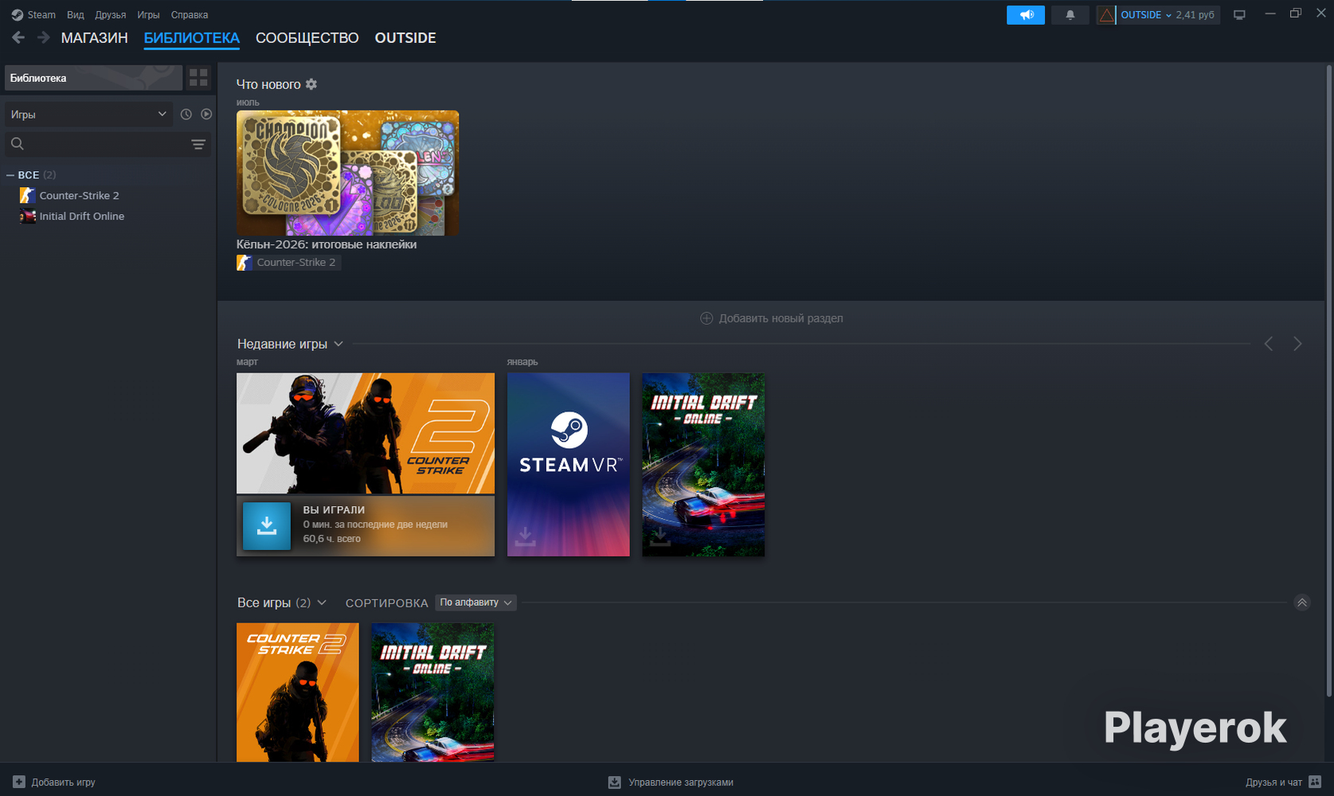Go back with the left arrow
Screen dimensions: 1334x796
(18, 37)
